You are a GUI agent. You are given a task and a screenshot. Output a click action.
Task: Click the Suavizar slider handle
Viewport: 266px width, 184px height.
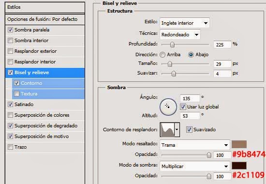(174, 74)
